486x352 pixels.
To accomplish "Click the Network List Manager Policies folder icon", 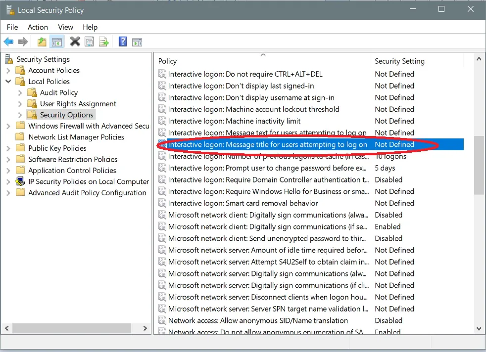I will [20, 136].
